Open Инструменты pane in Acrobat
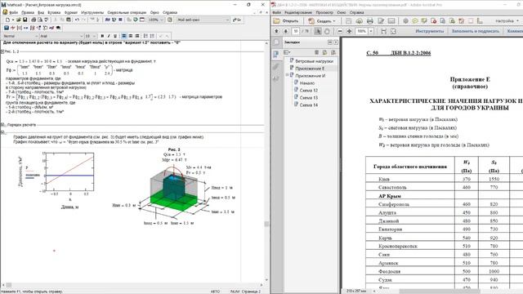Screen dimensions: 523x294 tap(430, 31)
